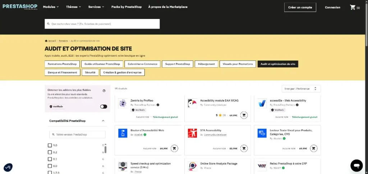Click the Alcalink developer link
The width and height of the screenshot is (368, 174).
click(138, 135)
